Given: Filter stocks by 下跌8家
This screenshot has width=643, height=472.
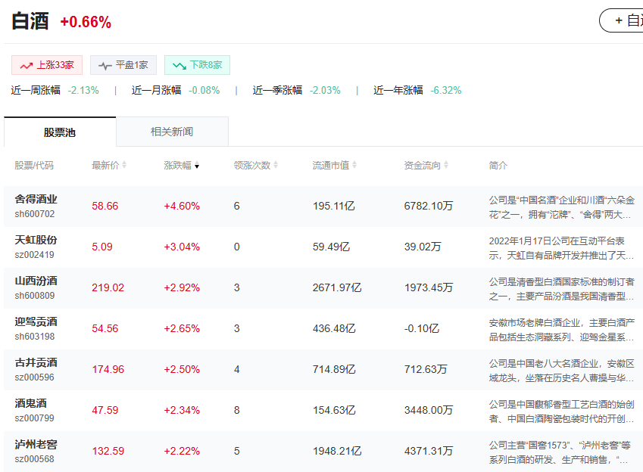Looking at the screenshot, I should coord(197,65).
